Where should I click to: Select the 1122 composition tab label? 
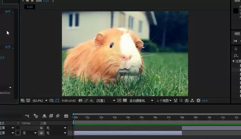point(30,7)
